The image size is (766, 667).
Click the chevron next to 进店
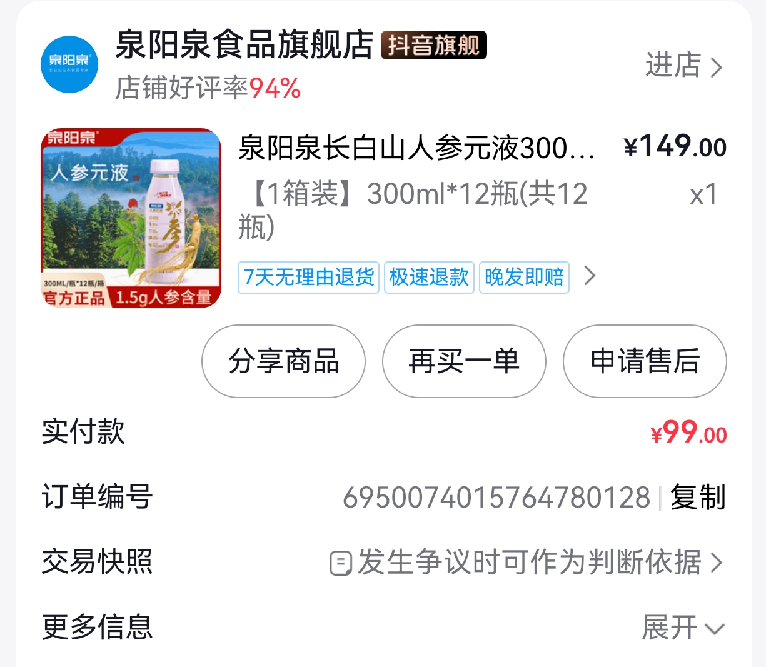coord(717,67)
